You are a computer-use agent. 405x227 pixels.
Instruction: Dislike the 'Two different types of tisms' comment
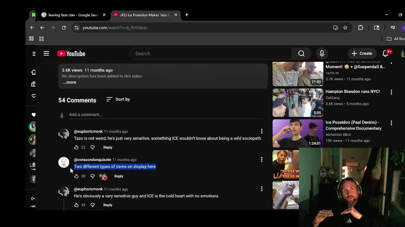point(92,176)
